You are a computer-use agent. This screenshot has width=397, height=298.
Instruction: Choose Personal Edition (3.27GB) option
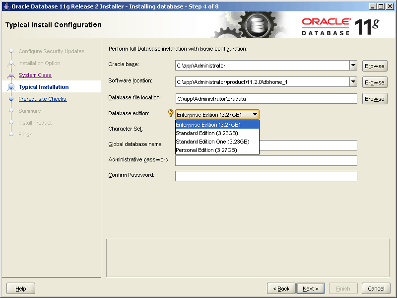click(x=217, y=150)
